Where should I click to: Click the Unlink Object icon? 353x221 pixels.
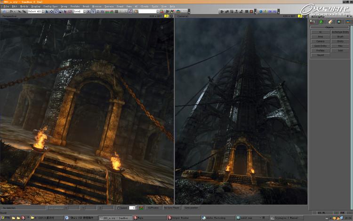pyautogui.click(x=24, y=11)
